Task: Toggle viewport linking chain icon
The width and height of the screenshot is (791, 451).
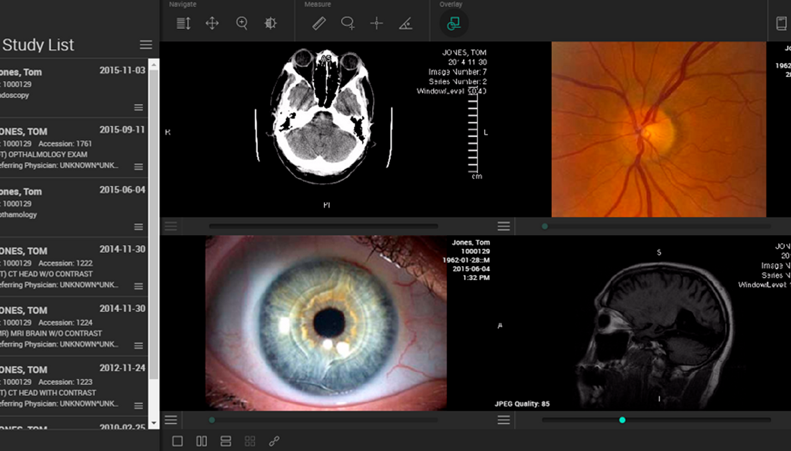Action: (x=274, y=441)
